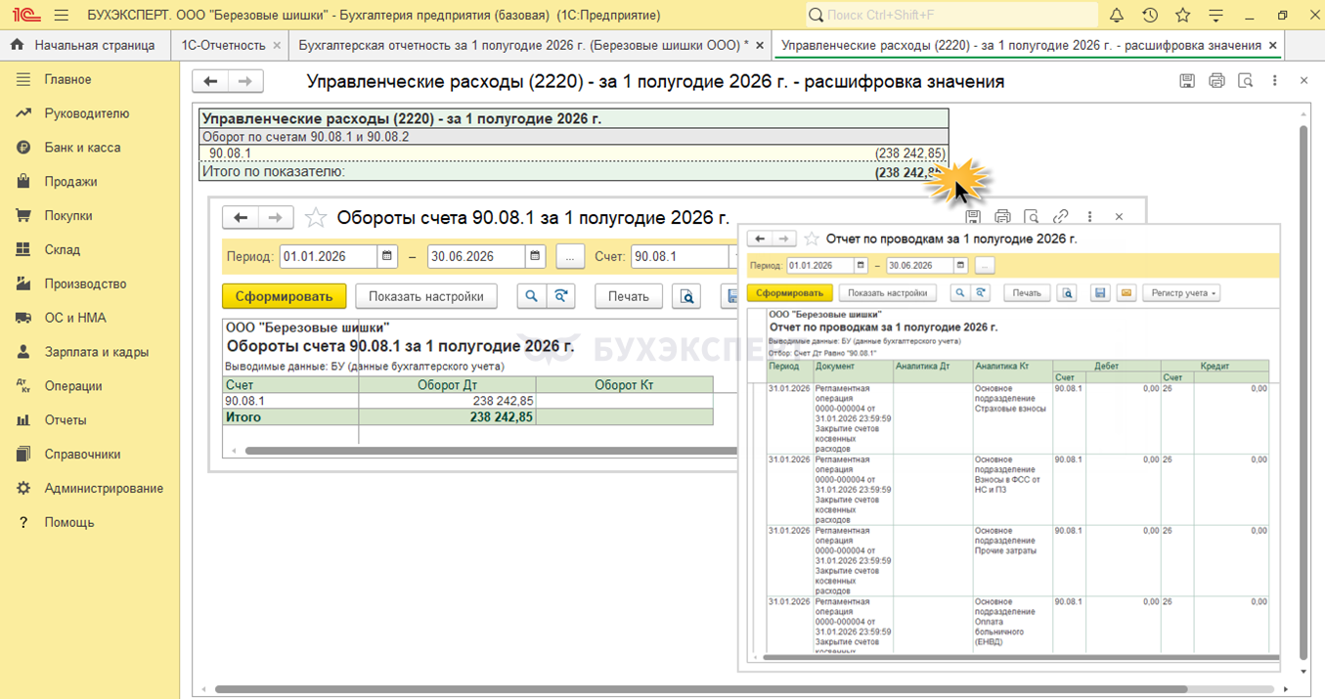This screenshot has height=699, width=1325.
Task: Add Обороты счета 90.08.1 to favorites
Action: point(315,217)
